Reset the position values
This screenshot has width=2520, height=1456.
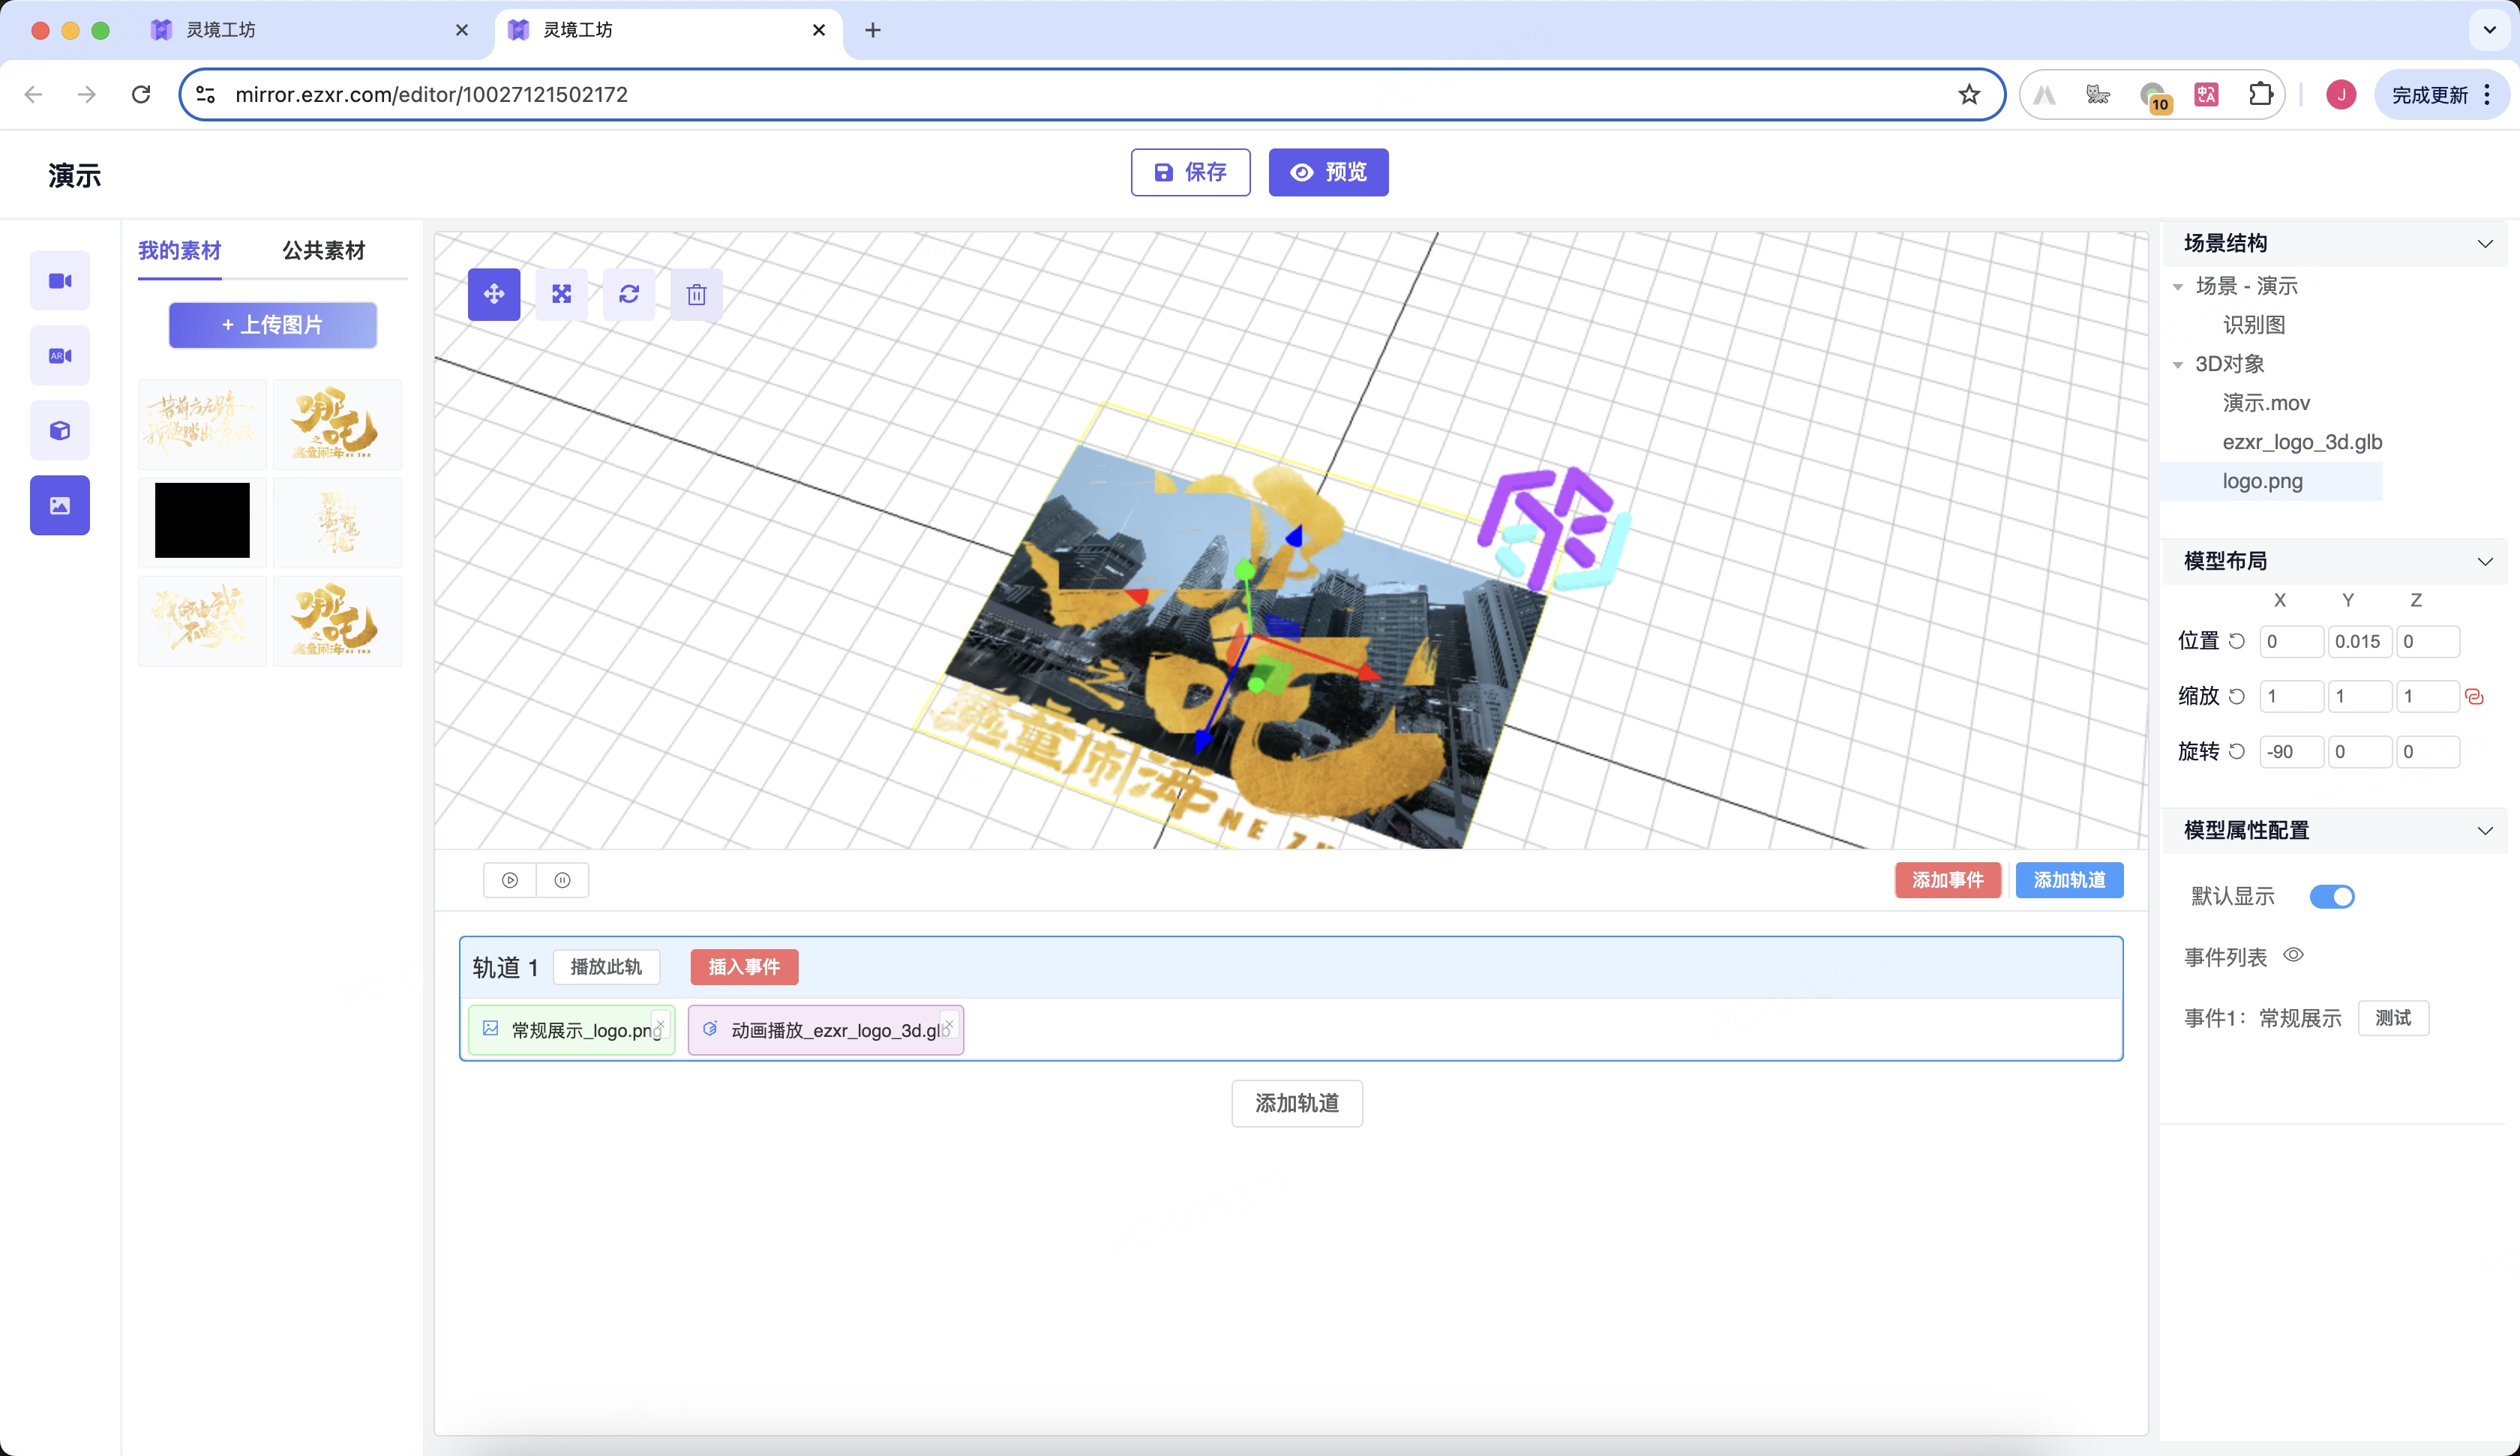2237,641
